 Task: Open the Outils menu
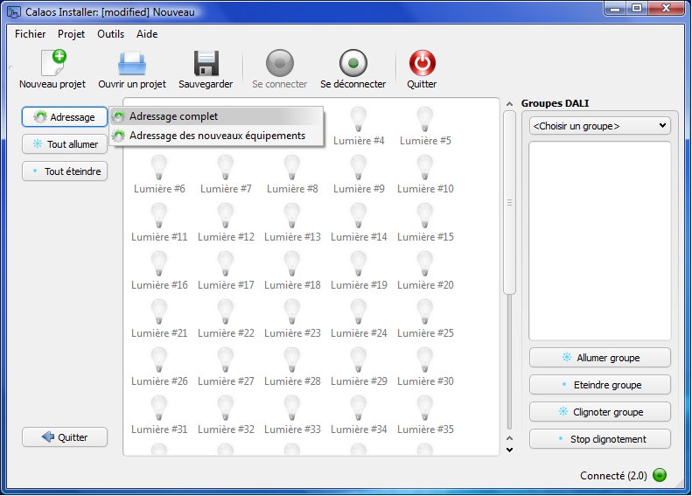coord(111,34)
